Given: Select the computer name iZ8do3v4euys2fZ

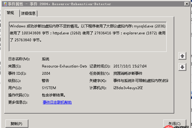Looking at the screenshot, I should click(x=128, y=88).
